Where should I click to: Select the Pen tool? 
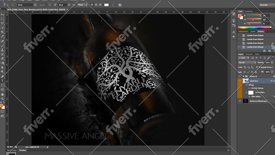point(2,76)
